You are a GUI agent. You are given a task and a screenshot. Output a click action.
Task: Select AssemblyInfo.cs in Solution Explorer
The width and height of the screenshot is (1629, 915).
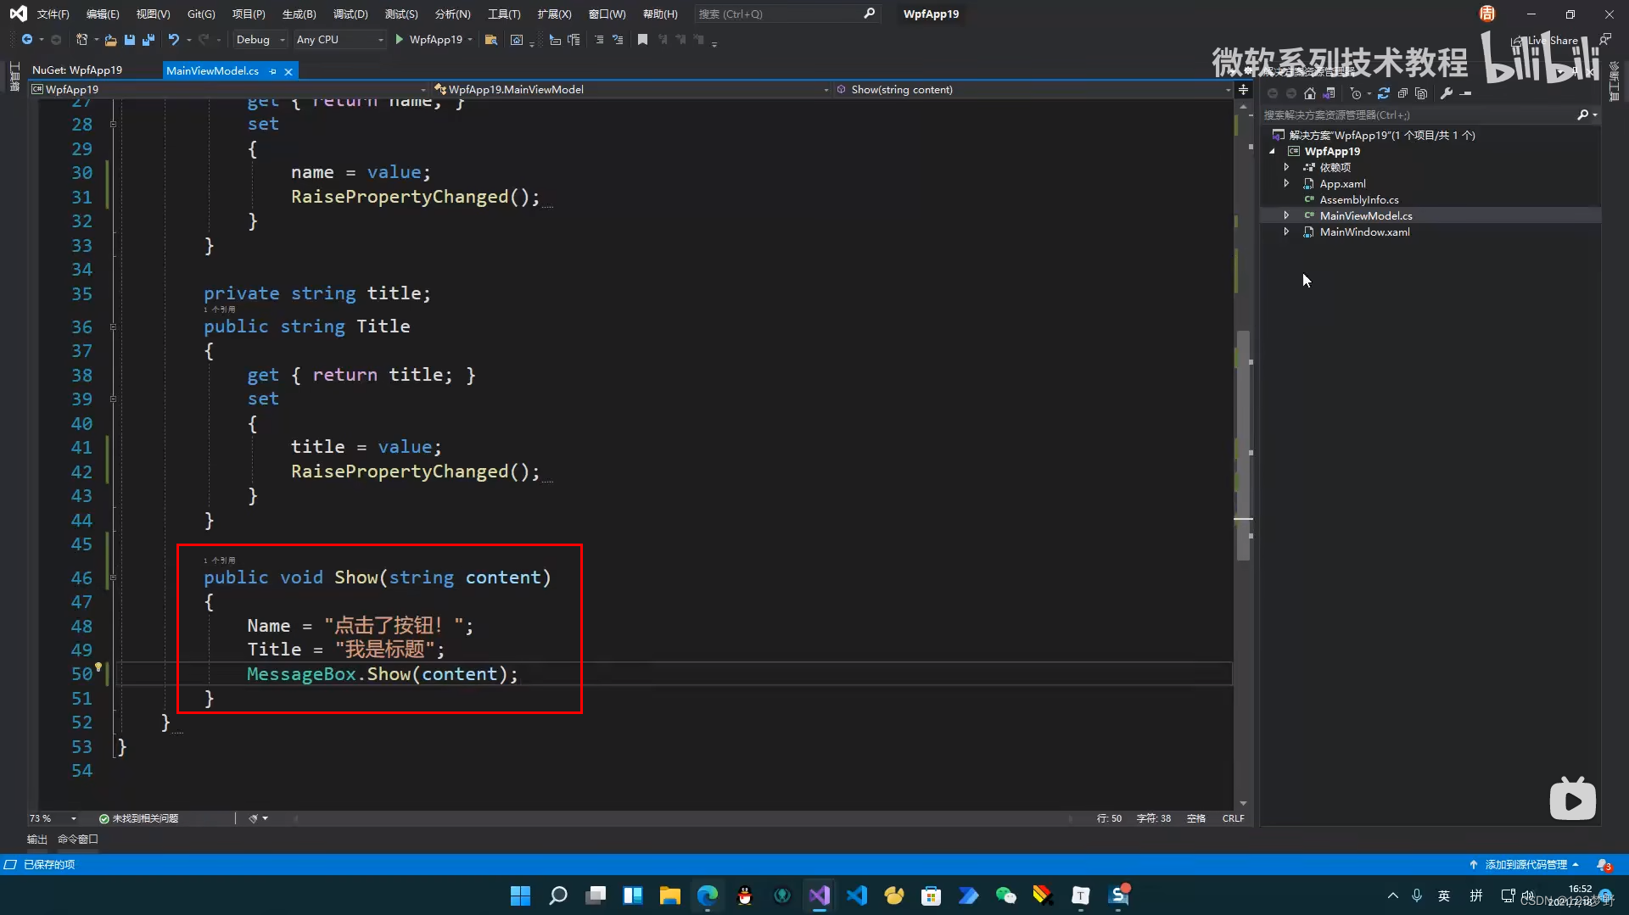pos(1358,199)
